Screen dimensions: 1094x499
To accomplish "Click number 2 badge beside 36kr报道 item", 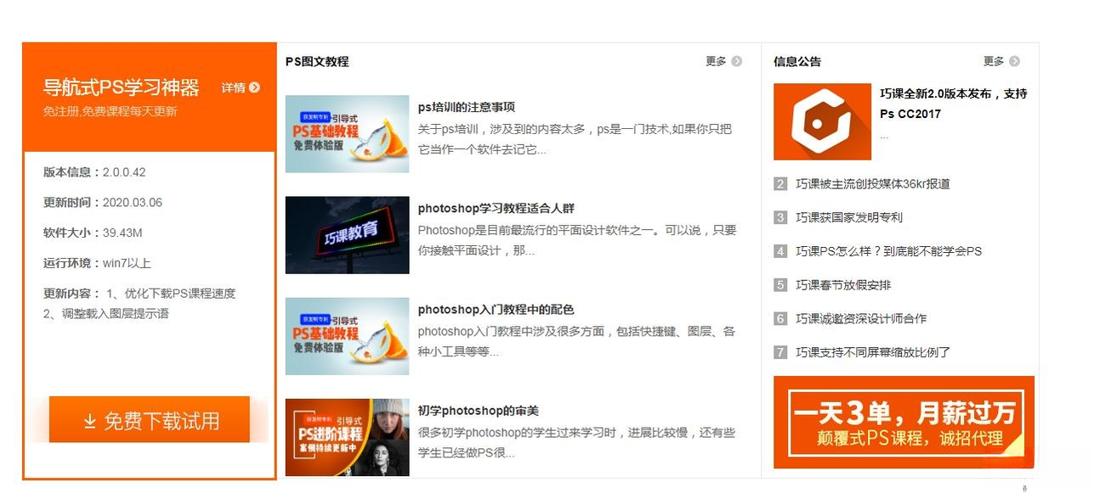I will click(780, 184).
